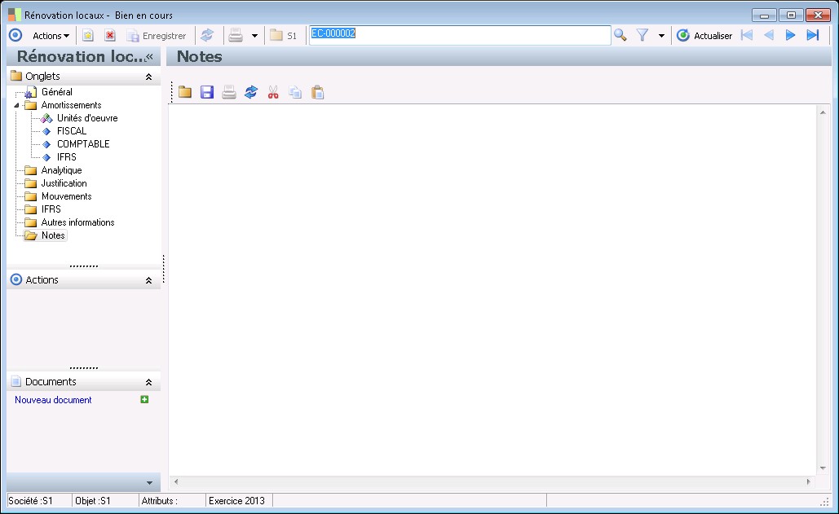Click the delete record red X icon

[x=110, y=36]
